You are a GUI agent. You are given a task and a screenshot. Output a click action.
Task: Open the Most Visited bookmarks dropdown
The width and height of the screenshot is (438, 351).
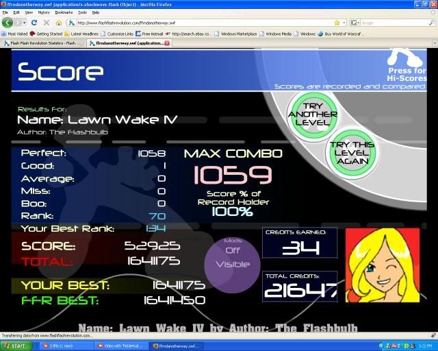pyautogui.click(x=16, y=33)
